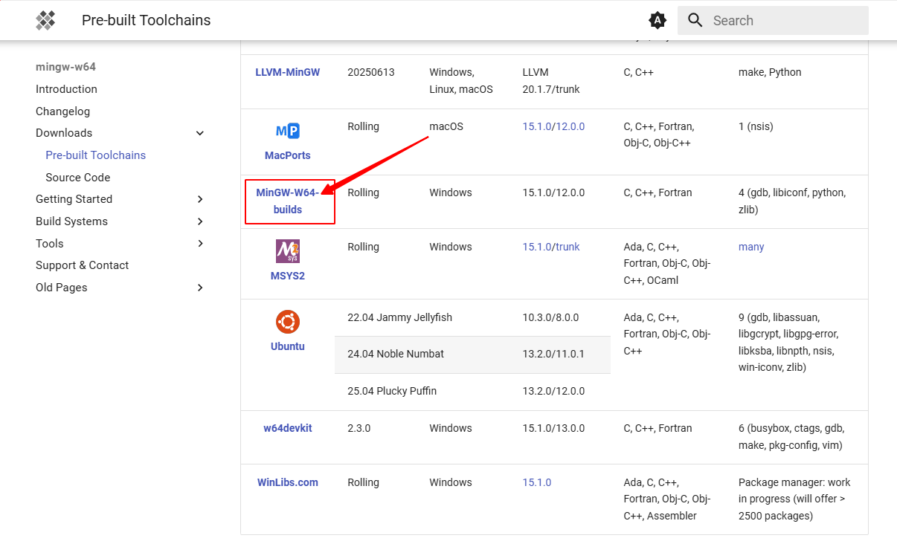This screenshot has width=897, height=544.
Task: Expand the Old Pages section chevron
Action: click(x=199, y=288)
